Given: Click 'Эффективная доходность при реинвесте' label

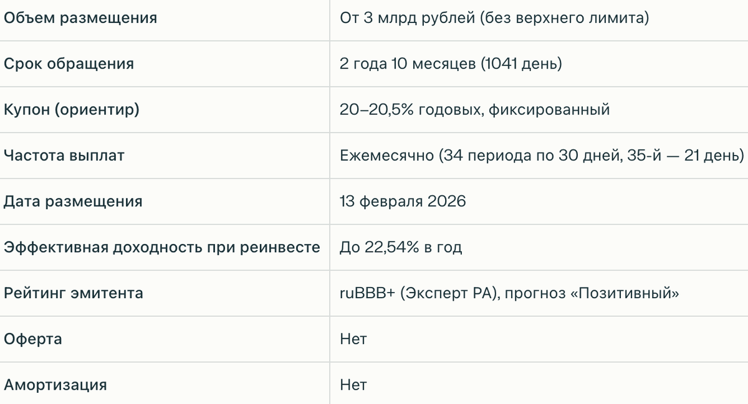Looking at the screenshot, I should [162, 247].
